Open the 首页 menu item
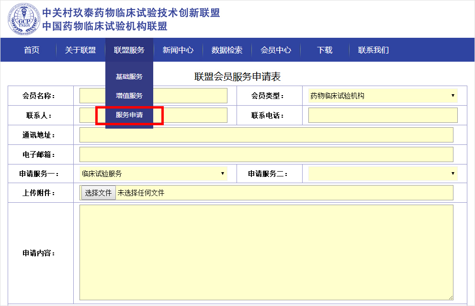Screen dimensions: 475x306 click(32, 50)
